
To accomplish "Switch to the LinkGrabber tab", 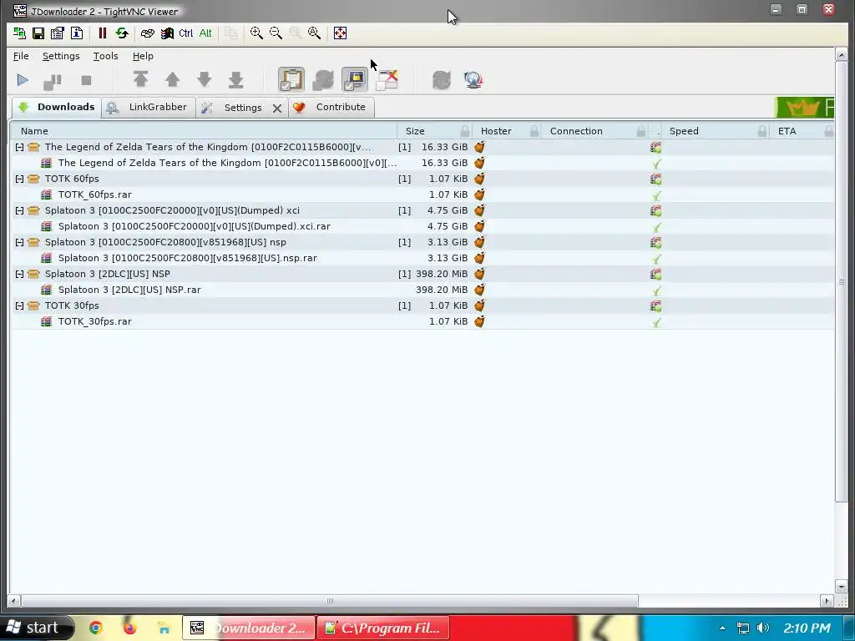I will coord(149,108).
